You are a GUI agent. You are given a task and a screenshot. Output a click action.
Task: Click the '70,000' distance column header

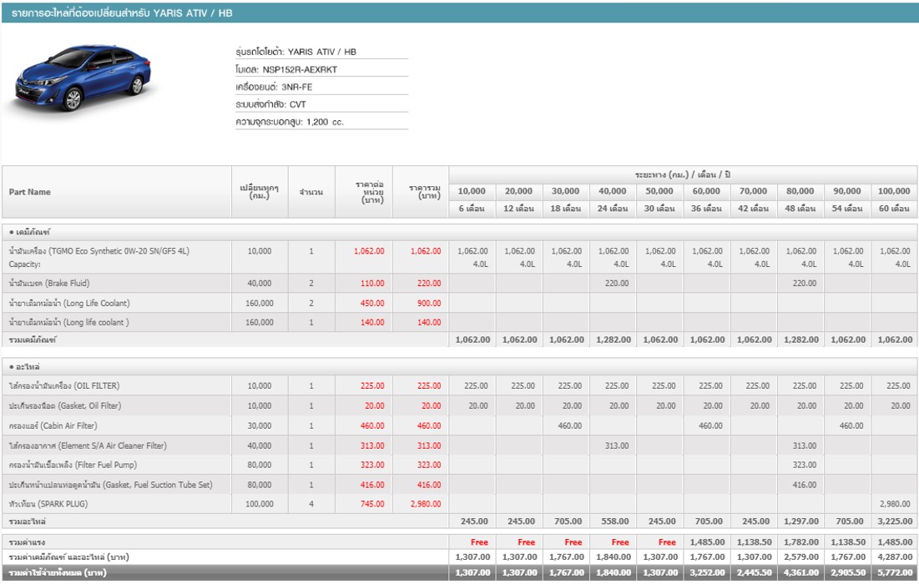coord(753,191)
